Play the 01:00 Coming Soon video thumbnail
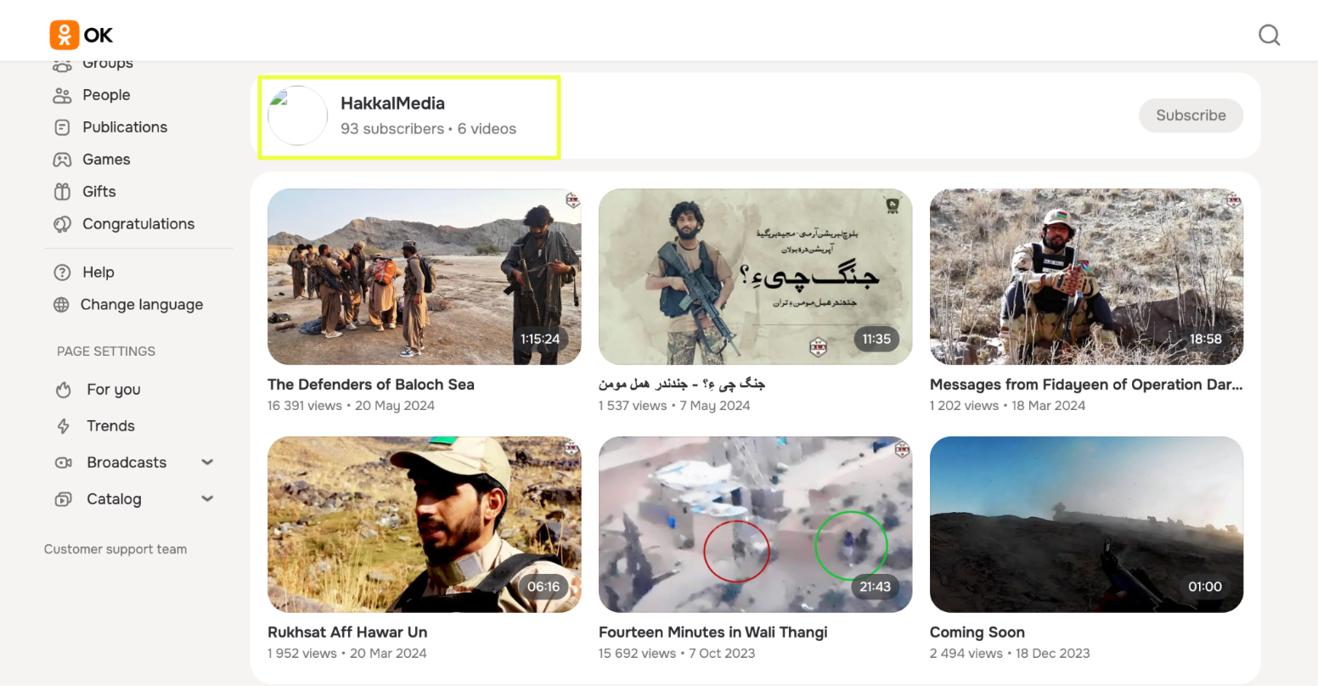 pyautogui.click(x=1086, y=524)
